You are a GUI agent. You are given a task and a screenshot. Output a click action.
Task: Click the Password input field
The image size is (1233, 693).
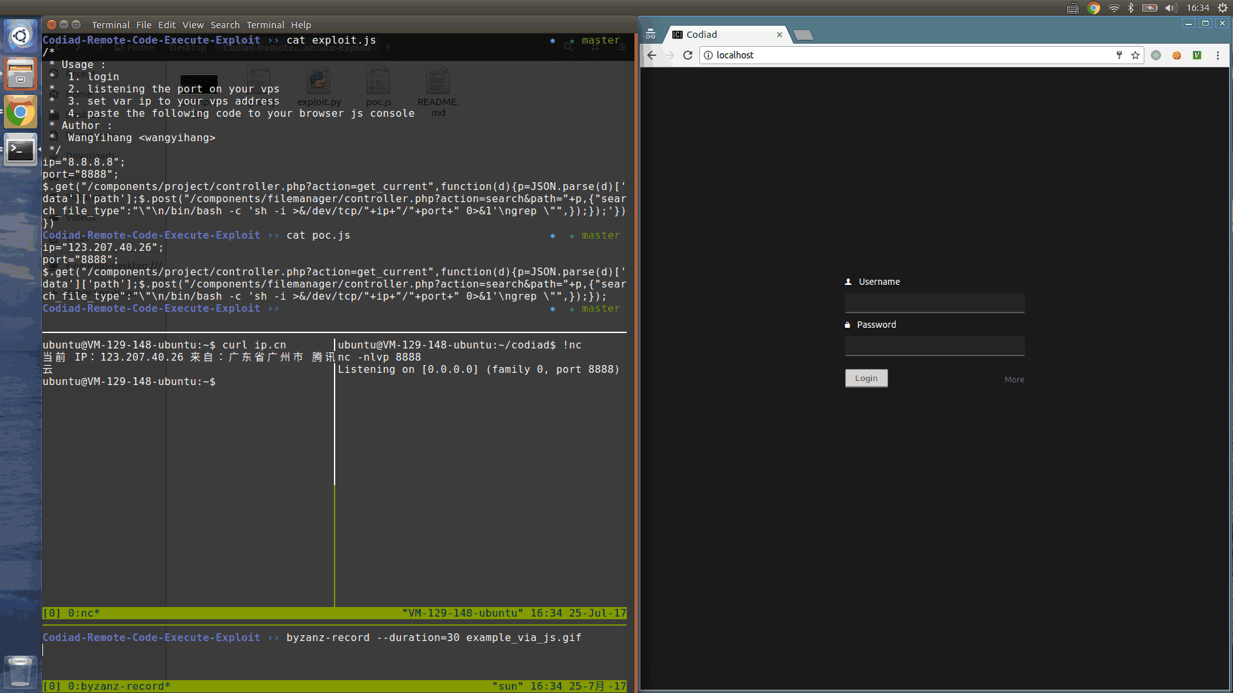click(934, 346)
